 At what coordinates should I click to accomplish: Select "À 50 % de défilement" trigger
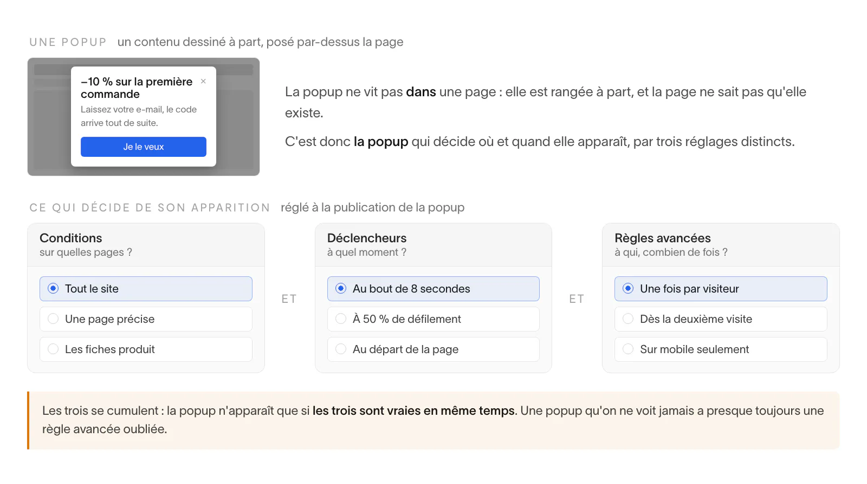(x=433, y=319)
